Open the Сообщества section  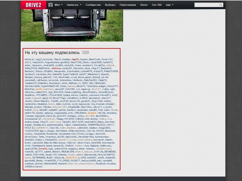pyautogui.click(x=93, y=5)
